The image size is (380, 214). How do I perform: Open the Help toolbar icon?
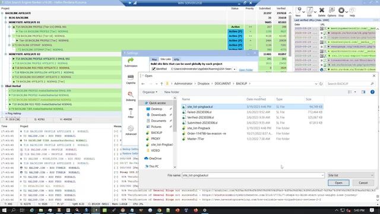(x=352, y=11)
